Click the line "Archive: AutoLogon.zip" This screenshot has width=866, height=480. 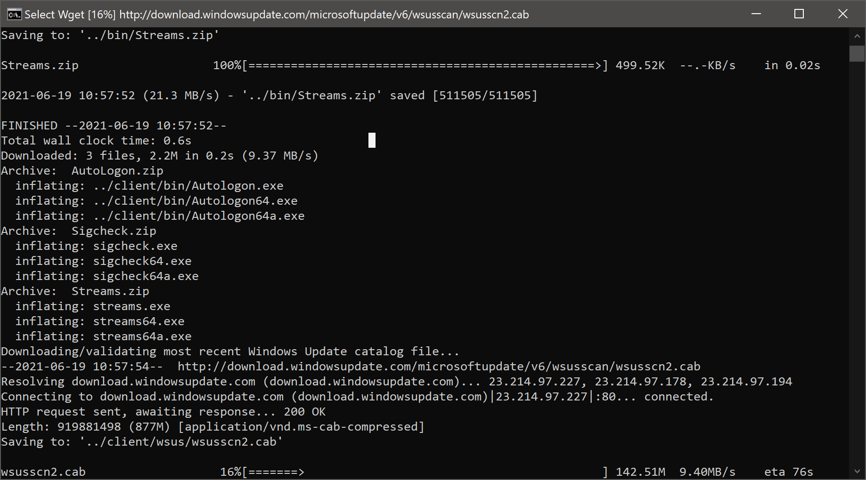[82, 171]
